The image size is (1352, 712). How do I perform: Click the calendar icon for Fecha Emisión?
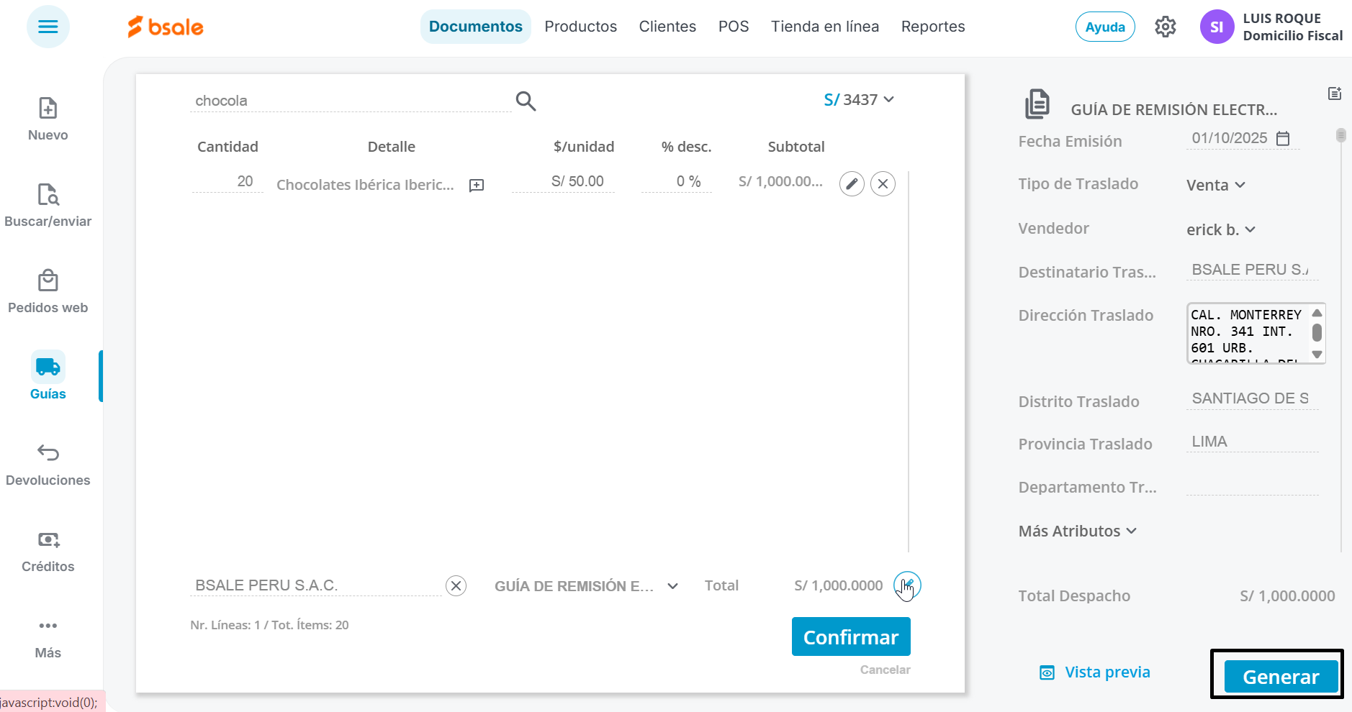1283,138
